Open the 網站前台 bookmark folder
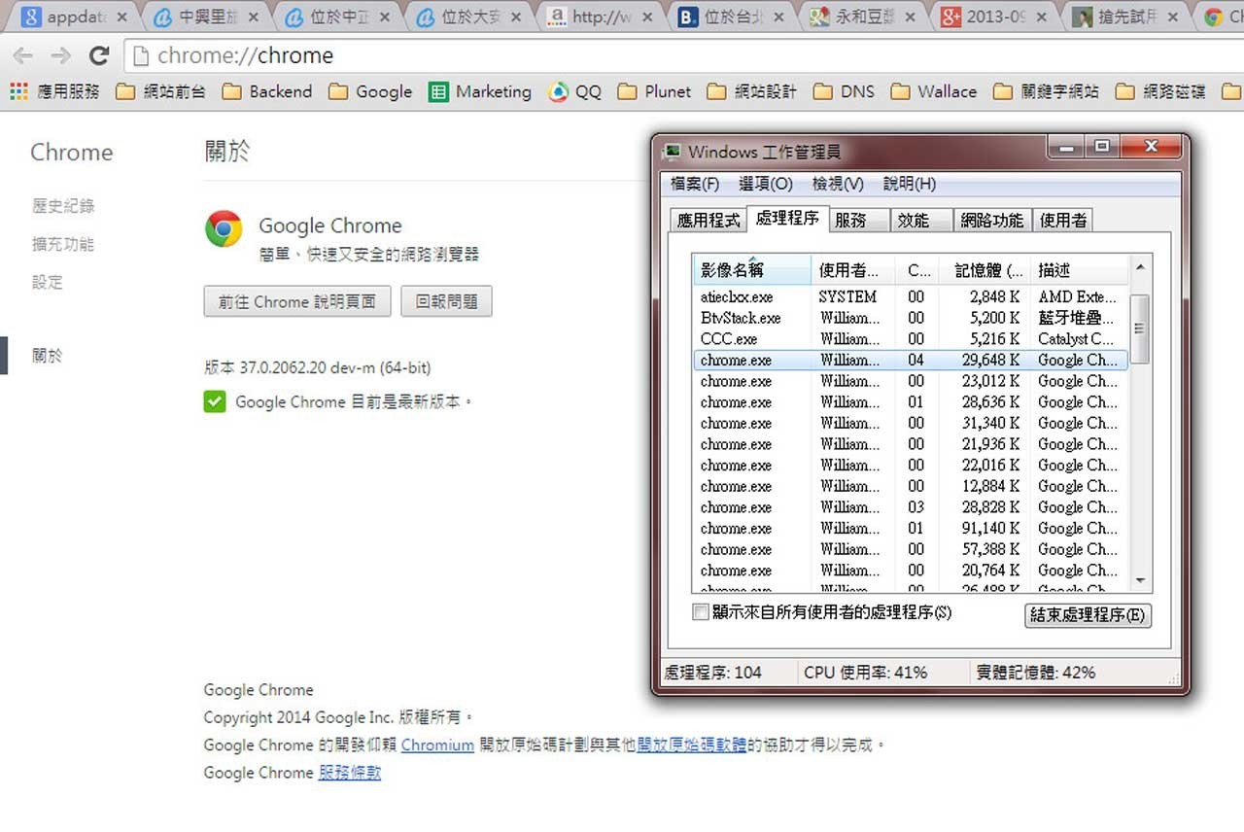This screenshot has height=832, width=1244. [x=160, y=91]
